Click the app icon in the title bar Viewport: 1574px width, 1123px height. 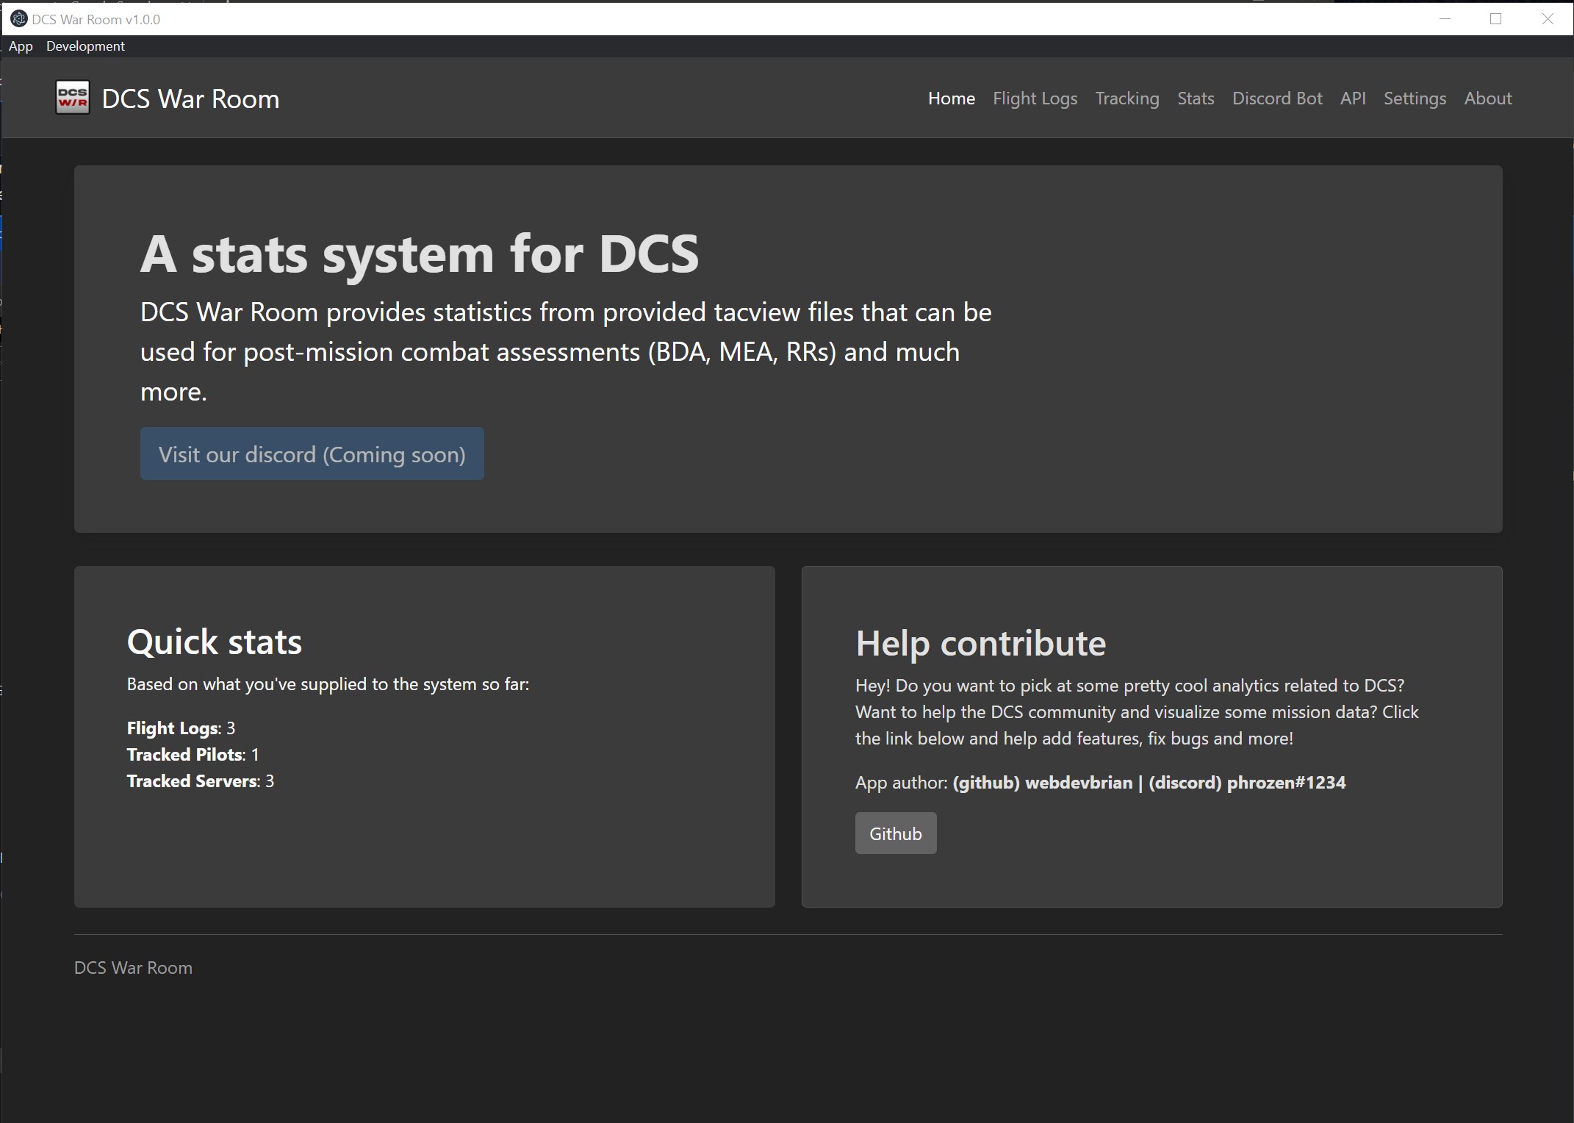tap(19, 19)
